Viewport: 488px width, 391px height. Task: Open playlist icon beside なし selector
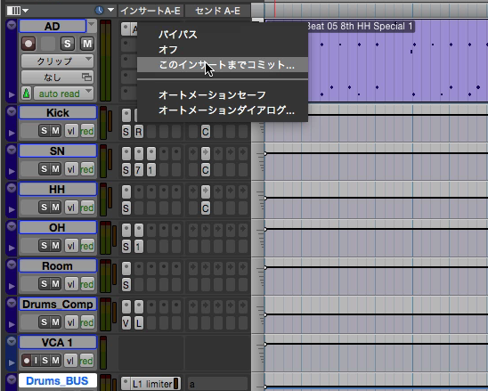click(x=87, y=77)
